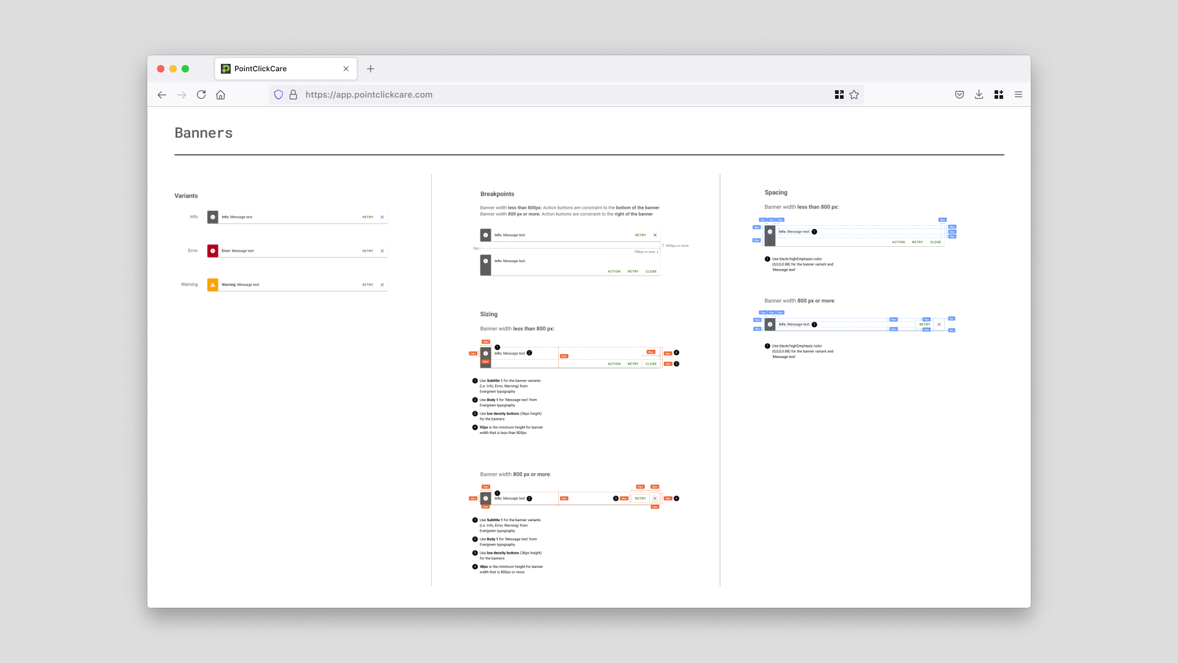Bookmark this page with the star
Viewport: 1178px width, 663px height.
click(854, 95)
